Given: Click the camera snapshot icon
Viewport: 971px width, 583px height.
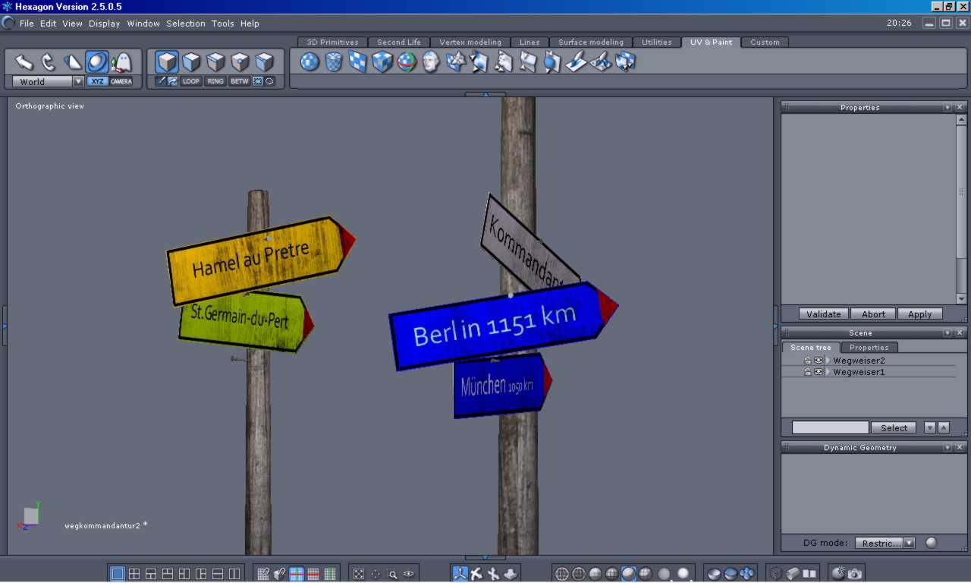Looking at the screenshot, I should point(855,574).
